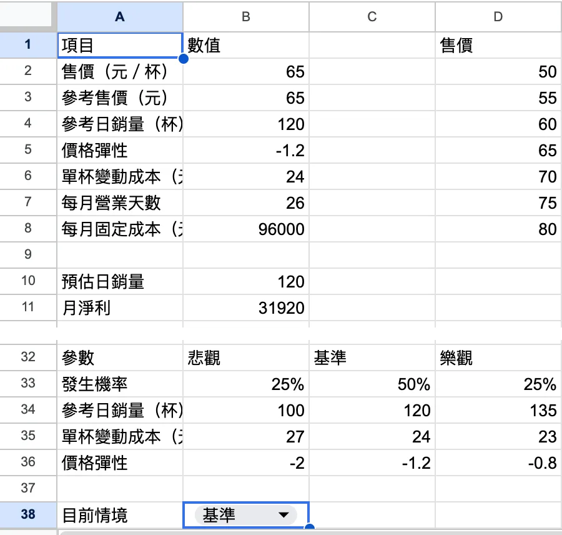
Task: Select the column A header
Action: point(120,16)
